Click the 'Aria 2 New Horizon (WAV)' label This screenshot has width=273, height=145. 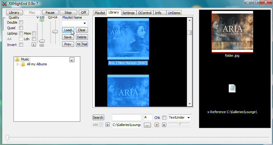point(128,63)
